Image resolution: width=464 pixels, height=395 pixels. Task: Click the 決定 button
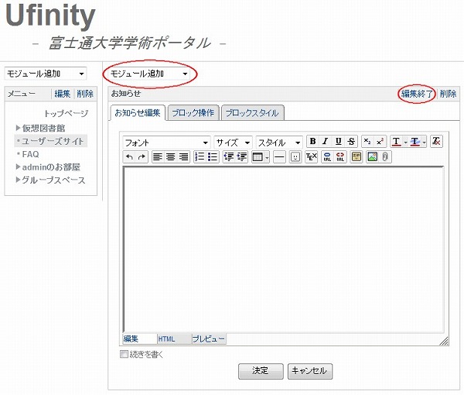click(x=261, y=371)
